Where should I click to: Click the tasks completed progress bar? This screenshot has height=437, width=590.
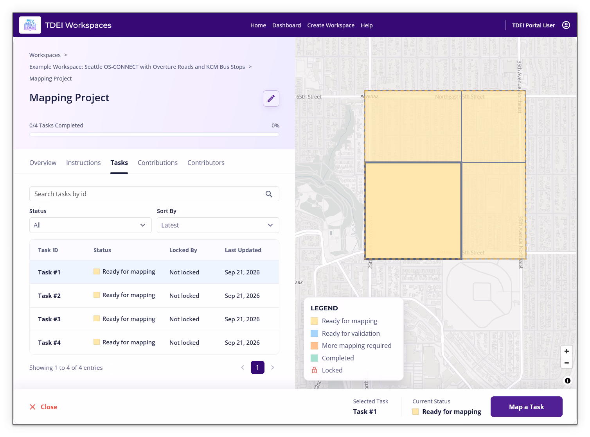point(154,134)
